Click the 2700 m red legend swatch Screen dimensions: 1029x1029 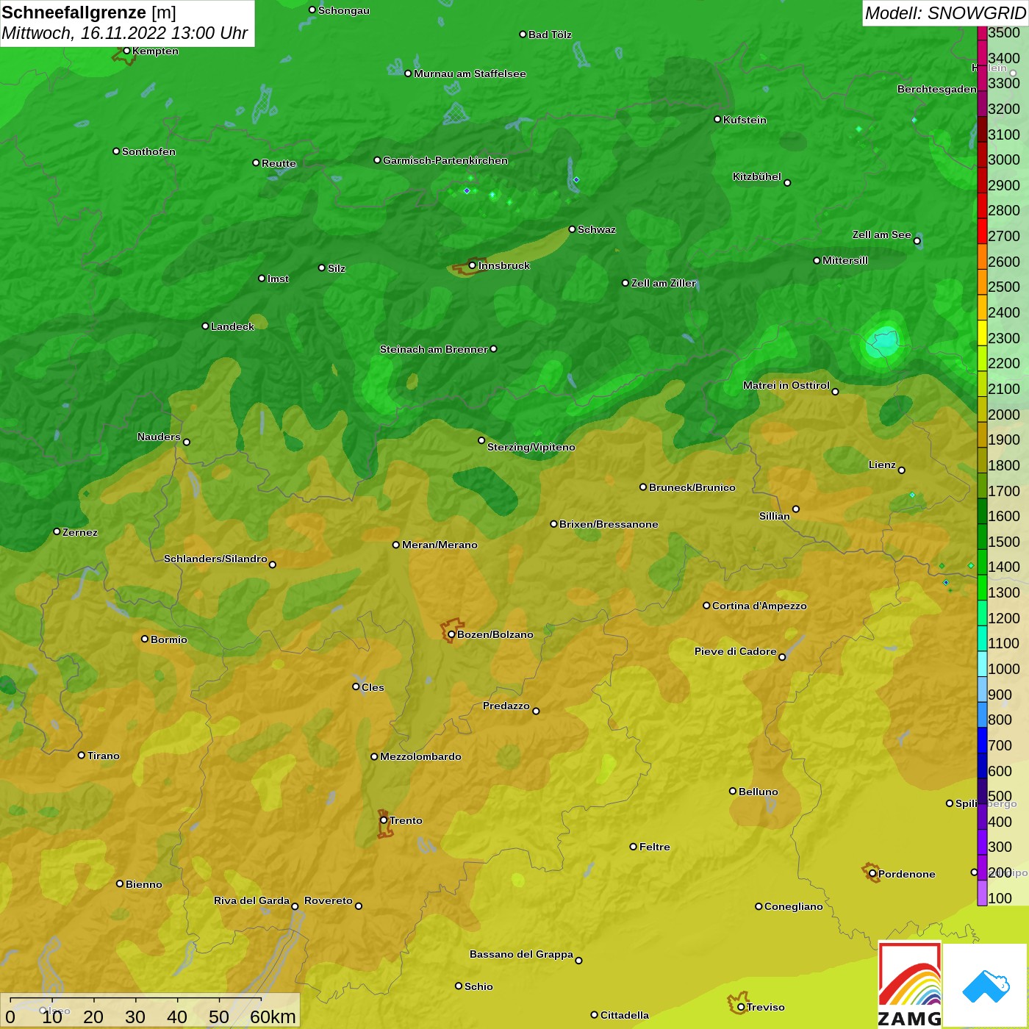[982, 231]
